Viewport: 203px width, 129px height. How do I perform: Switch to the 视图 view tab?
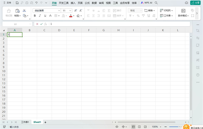pos(108,3)
